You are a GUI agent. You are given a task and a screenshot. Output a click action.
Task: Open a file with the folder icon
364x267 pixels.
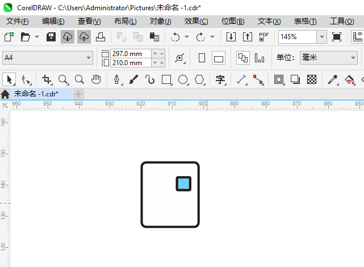click(x=26, y=37)
